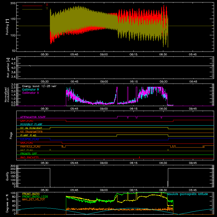
Task: Click the orange PARTICLE_FLAG label
Action: pos(30,146)
